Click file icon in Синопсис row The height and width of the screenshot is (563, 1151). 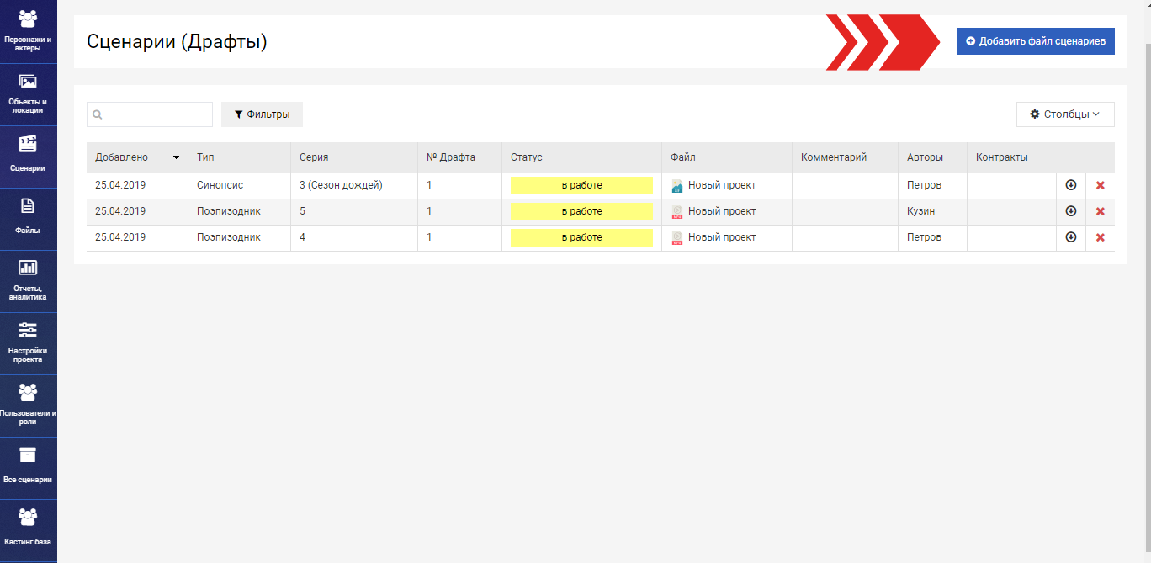[676, 186]
